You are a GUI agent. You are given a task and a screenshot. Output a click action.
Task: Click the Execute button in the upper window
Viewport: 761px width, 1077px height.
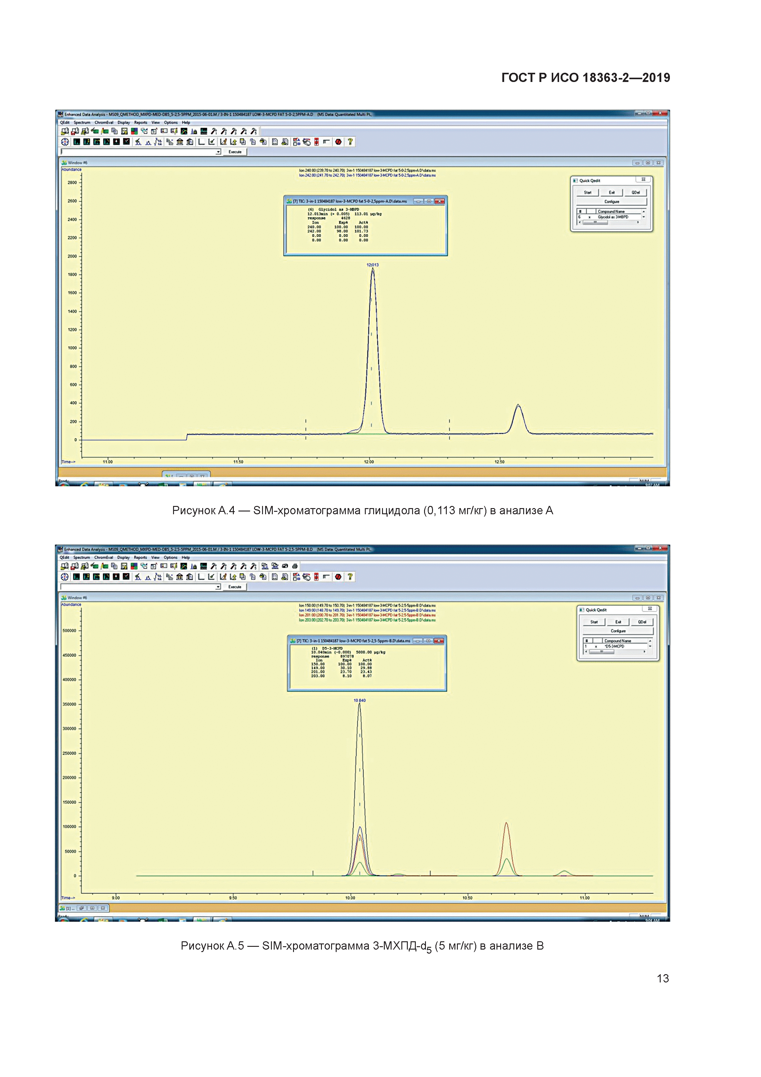235,152
